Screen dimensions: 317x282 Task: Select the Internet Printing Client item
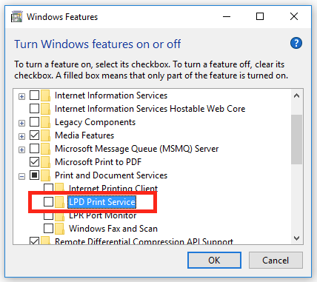(x=113, y=189)
